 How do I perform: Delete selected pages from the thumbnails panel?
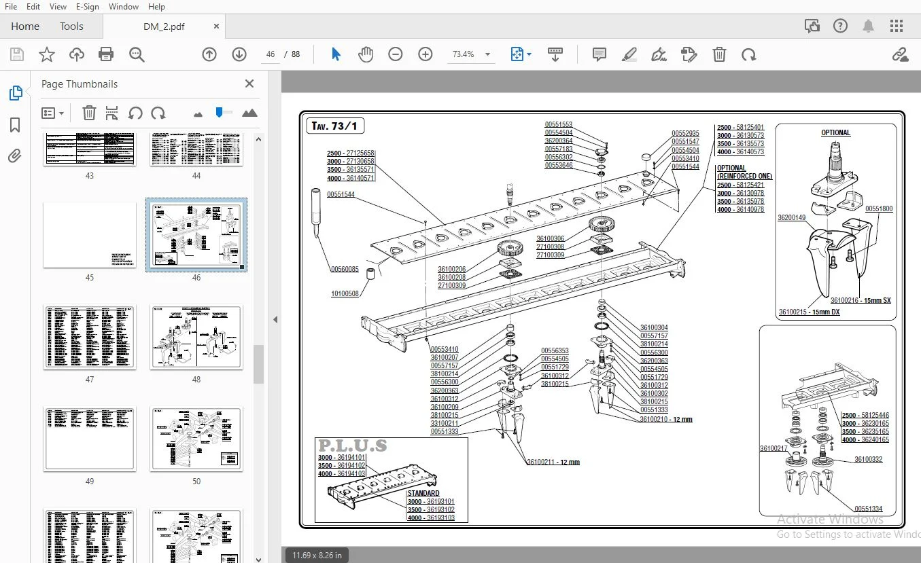(89, 113)
